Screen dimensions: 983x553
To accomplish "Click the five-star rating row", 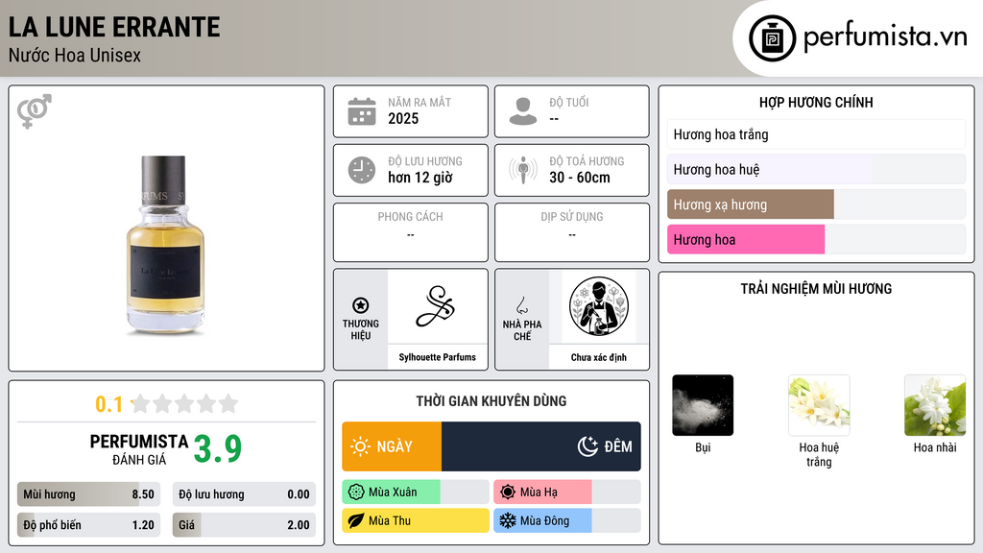I will coord(185,403).
